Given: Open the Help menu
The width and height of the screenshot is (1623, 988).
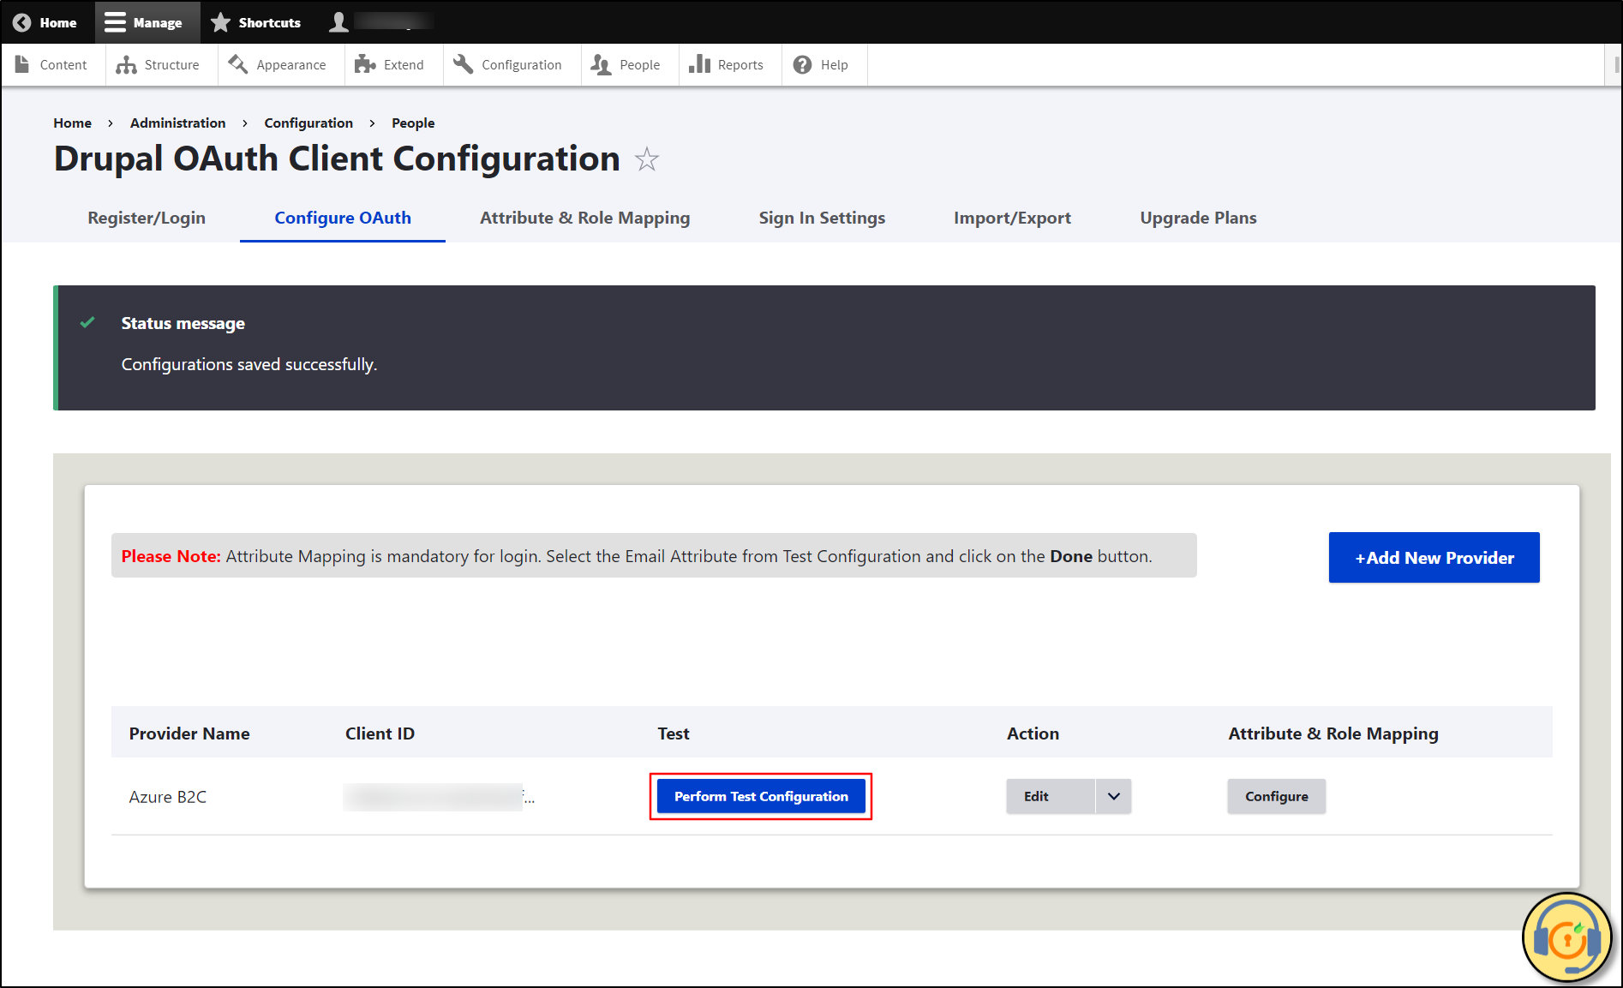Looking at the screenshot, I should 822,65.
